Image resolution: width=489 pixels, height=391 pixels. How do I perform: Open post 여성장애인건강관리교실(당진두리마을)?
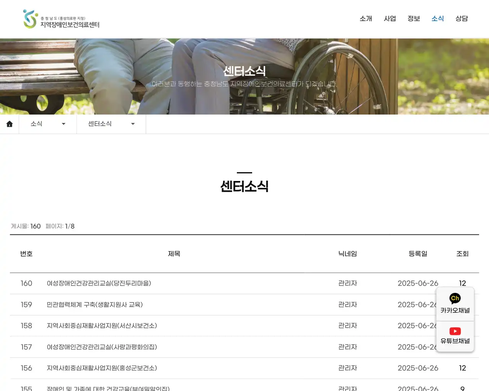99,283
